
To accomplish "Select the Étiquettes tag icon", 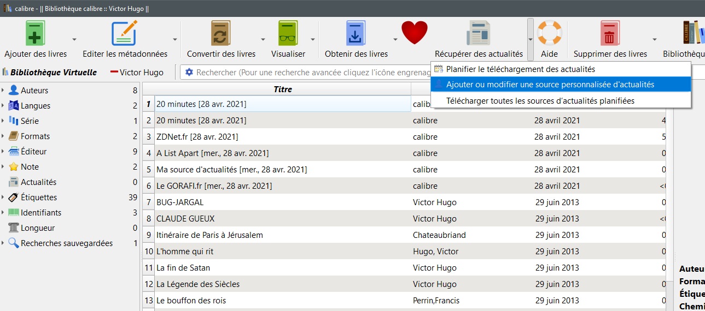I will click(13, 198).
